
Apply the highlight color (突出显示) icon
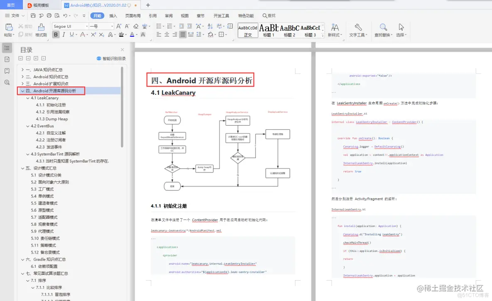tap(120, 35)
